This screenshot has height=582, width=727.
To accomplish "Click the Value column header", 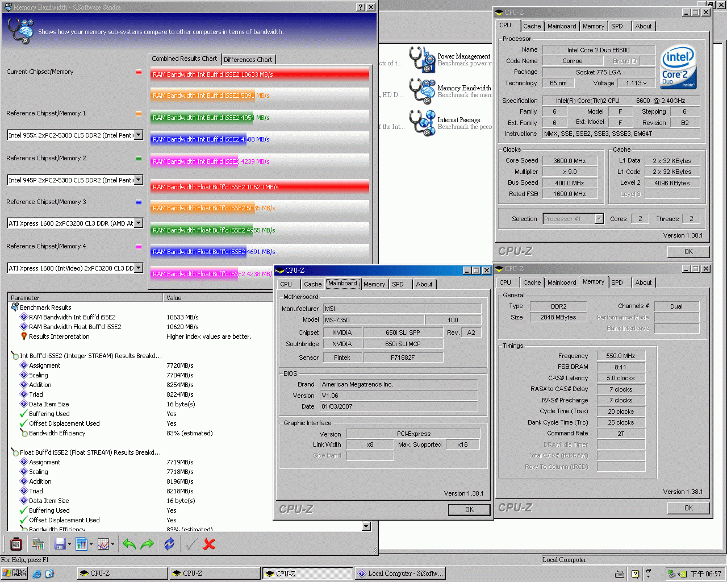I will (x=218, y=298).
